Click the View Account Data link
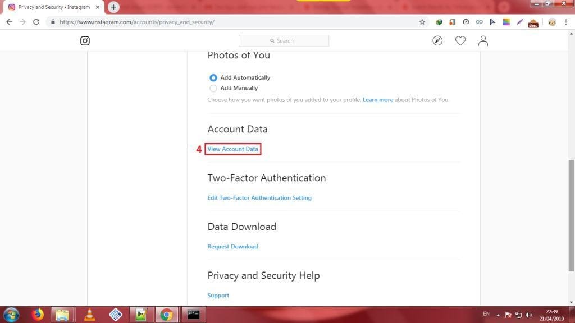This screenshot has height=323, width=575. [x=232, y=149]
